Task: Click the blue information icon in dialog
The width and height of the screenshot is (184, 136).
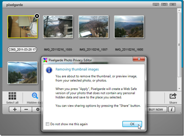Action: tap(49, 70)
